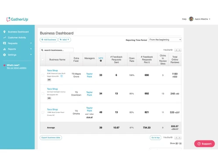The height and width of the screenshot is (163, 218).
Task: Open manager link in Maple Grove row
Action: tap(89, 75)
